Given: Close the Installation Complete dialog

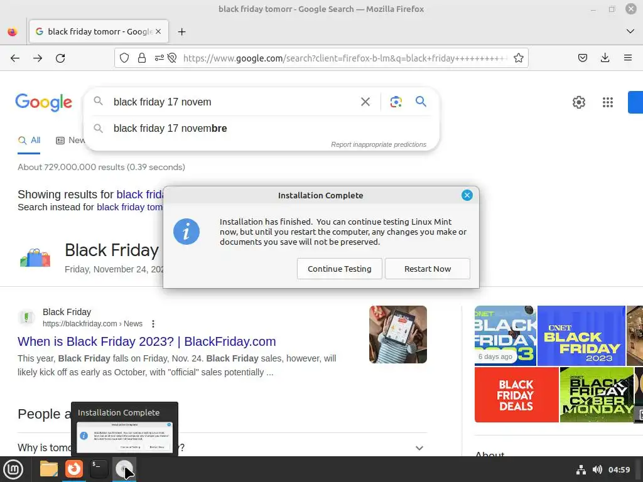Looking at the screenshot, I should 467,195.
